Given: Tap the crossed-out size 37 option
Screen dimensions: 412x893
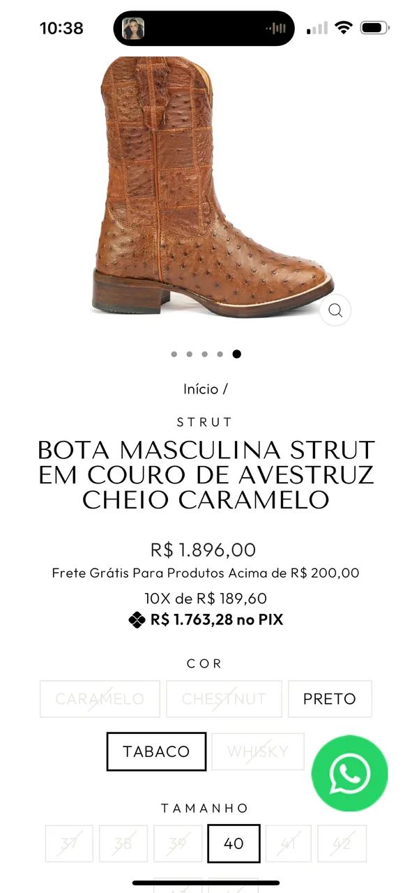Looking at the screenshot, I should pyautogui.click(x=68, y=843).
